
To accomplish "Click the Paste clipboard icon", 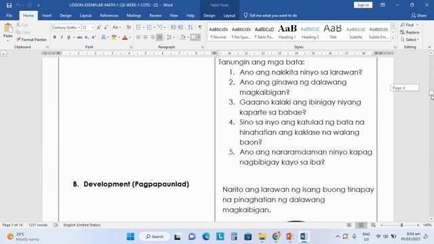I will click(x=8, y=28).
